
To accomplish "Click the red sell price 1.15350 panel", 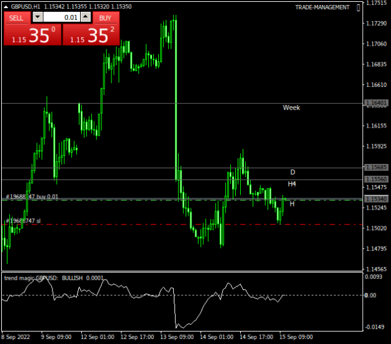I will (33, 35).
